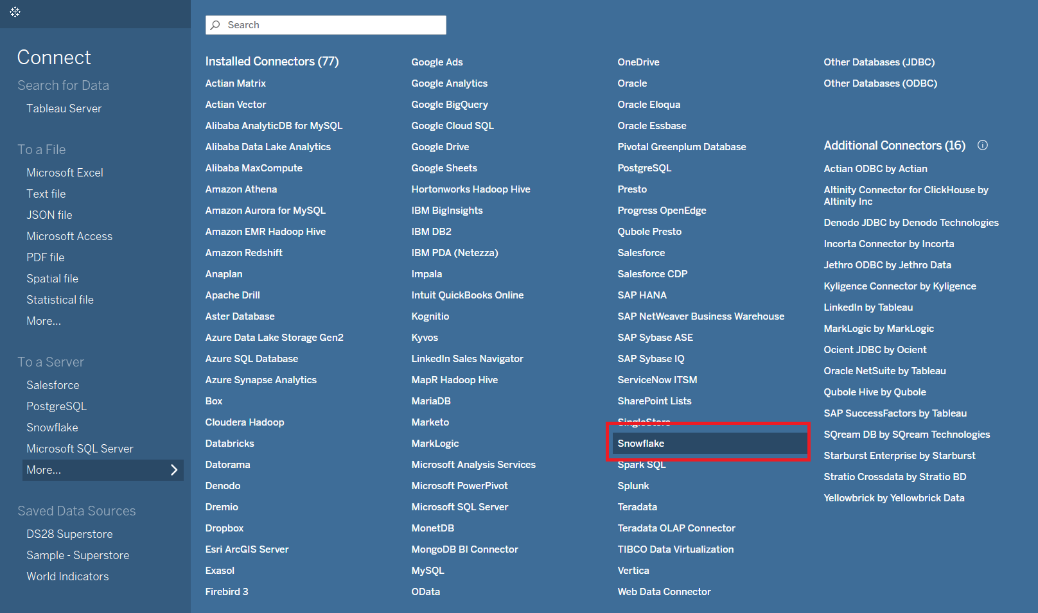Select the Teradata connector

(637, 507)
